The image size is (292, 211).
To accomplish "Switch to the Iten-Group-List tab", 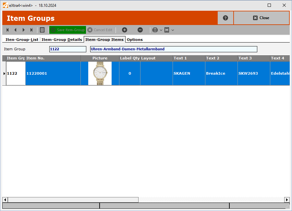I will coord(22,40).
